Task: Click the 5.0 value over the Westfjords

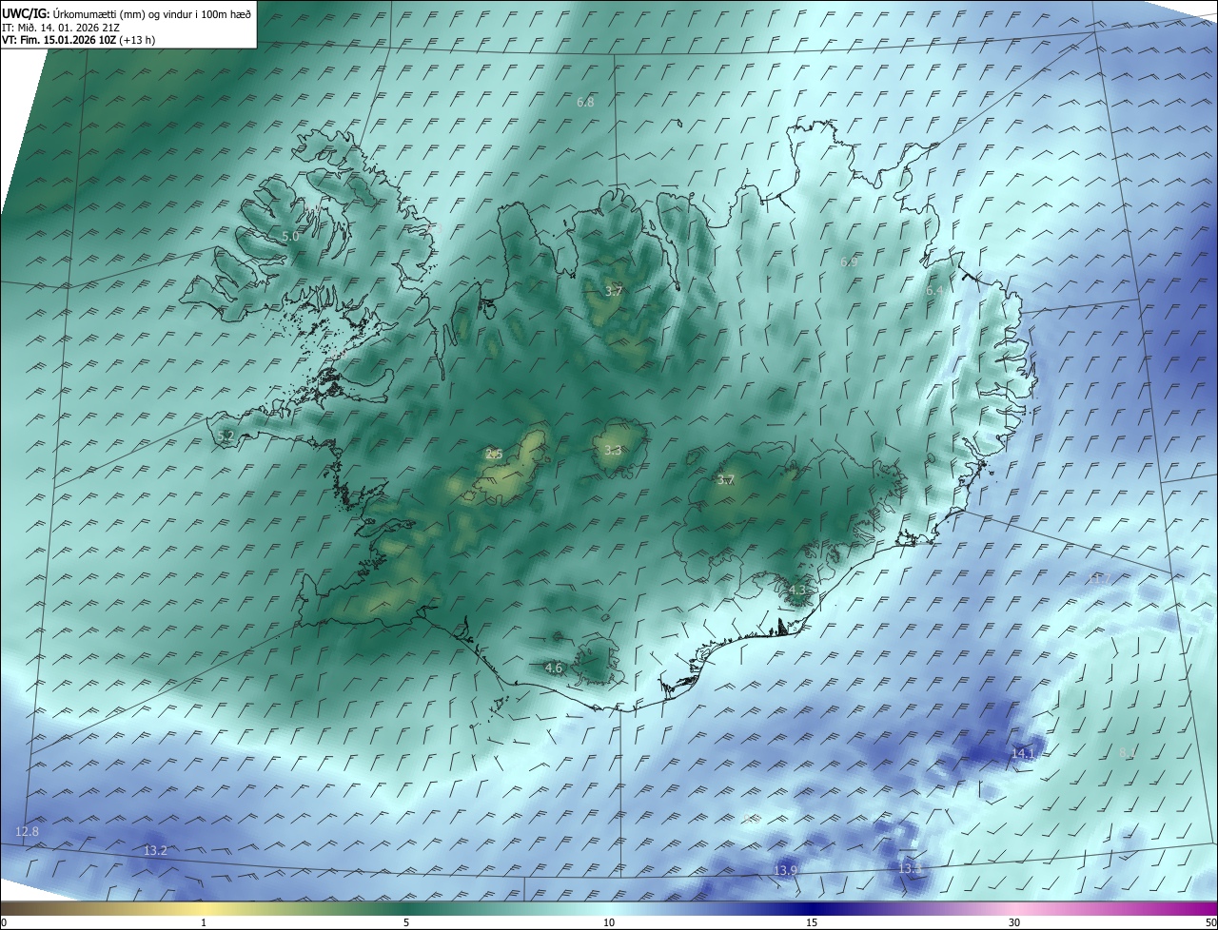Action: click(x=290, y=236)
